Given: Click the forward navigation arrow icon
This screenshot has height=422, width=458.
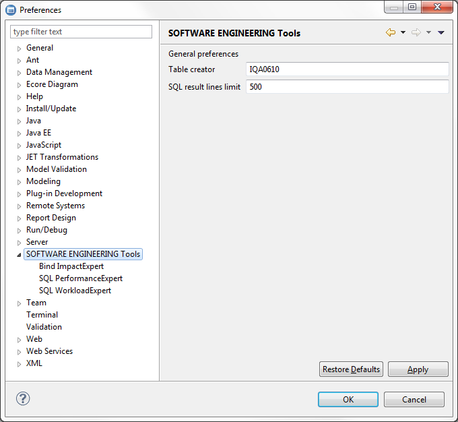Looking at the screenshot, I should (416, 32).
